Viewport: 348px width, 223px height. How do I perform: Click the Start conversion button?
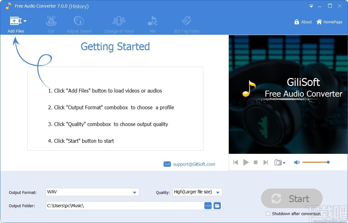coord(292,199)
